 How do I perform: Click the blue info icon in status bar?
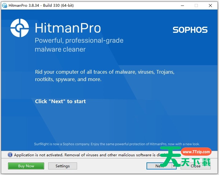pyautogui.click(x=10, y=155)
